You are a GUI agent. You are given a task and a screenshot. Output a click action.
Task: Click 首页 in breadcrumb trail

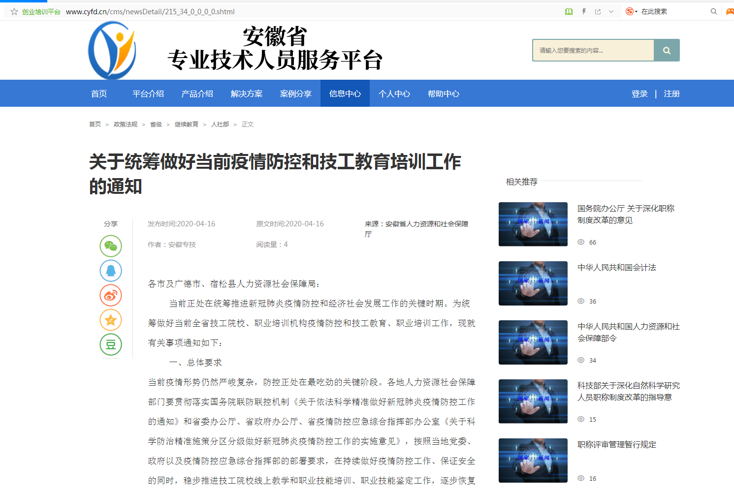click(95, 124)
